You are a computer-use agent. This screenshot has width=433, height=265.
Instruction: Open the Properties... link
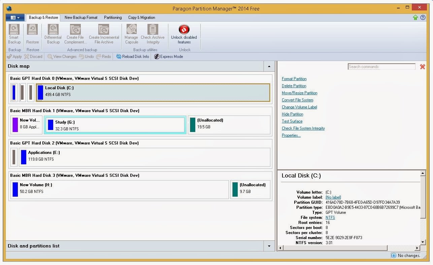click(291, 135)
